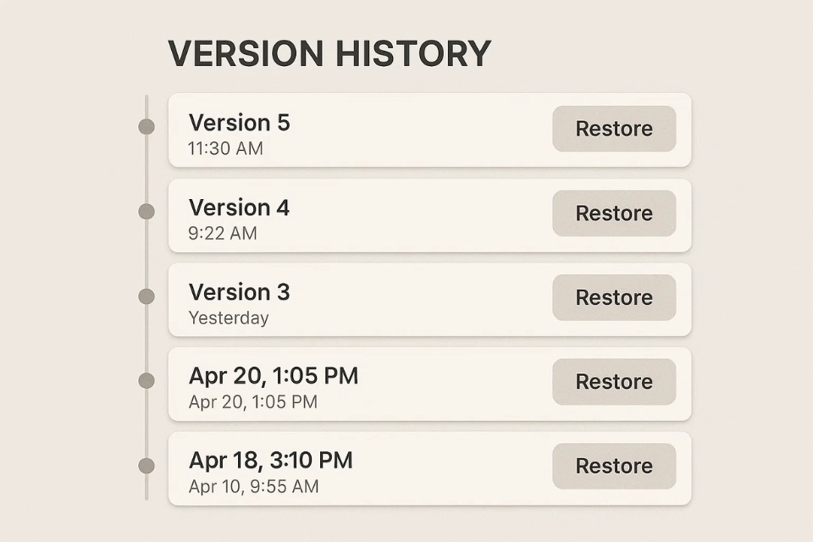Click the timeline dot next to Version 3
Image resolution: width=813 pixels, height=542 pixels.
coord(146,295)
